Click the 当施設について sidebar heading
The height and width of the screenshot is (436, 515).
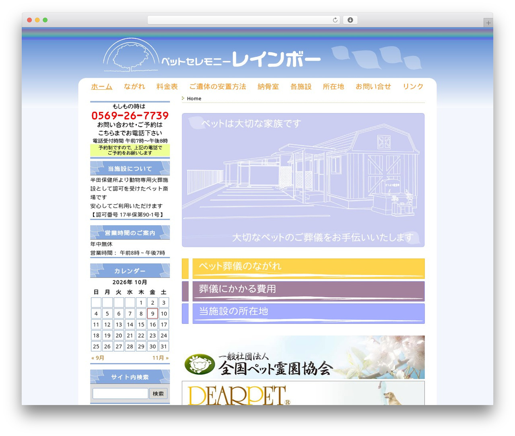[x=130, y=169]
